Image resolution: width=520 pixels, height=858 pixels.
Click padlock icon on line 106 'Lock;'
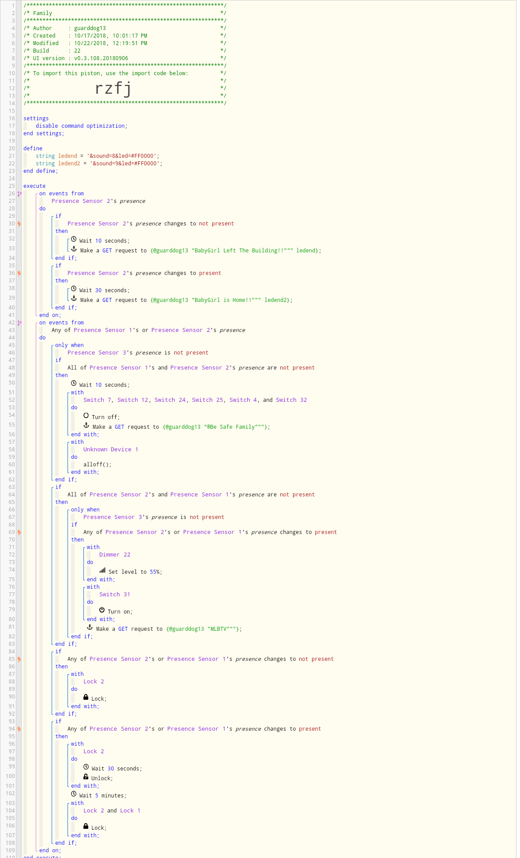(86, 826)
